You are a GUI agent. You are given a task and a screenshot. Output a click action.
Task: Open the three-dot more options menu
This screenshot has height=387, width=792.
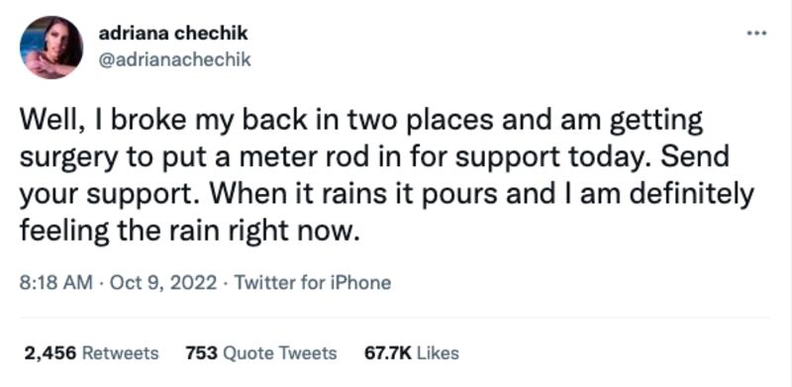756,34
